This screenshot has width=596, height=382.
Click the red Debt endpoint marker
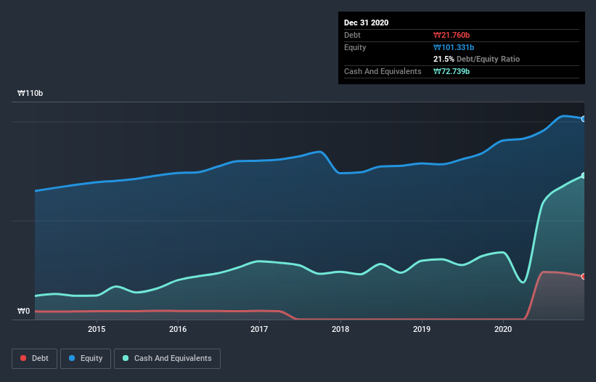584,276
